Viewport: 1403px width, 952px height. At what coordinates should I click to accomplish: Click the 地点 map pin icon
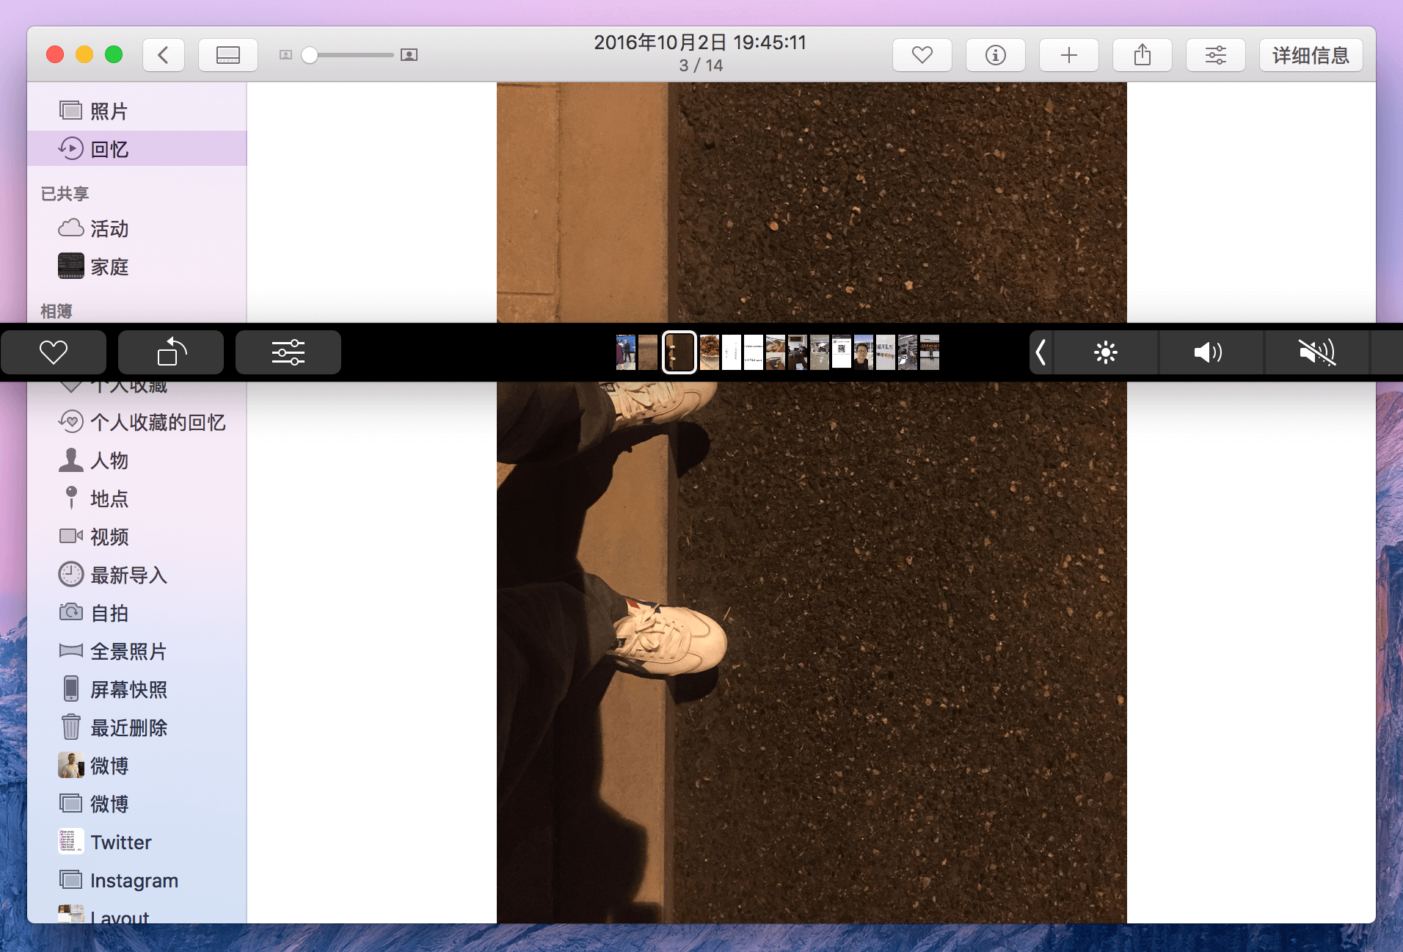[71, 498]
